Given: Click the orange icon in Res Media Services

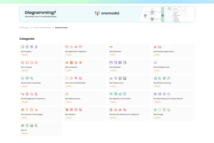Looking at the screenshot, I should 67,94.
